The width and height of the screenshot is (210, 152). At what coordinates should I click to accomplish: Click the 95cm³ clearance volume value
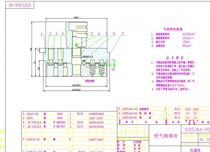[187, 46]
